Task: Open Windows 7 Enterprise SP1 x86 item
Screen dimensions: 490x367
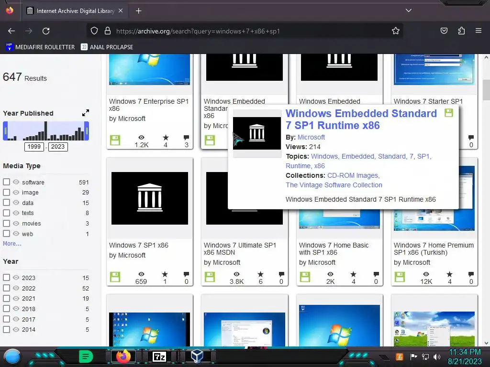Action: point(149,105)
